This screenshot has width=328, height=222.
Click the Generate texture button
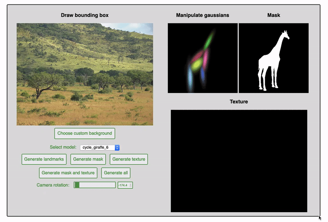[129, 159]
